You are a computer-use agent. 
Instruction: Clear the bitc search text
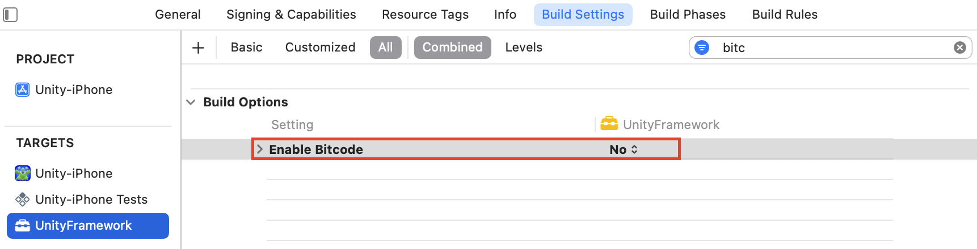(959, 48)
